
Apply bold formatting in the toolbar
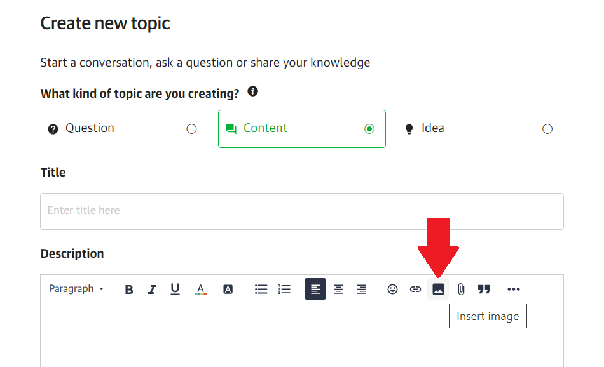tap(129, 290)
